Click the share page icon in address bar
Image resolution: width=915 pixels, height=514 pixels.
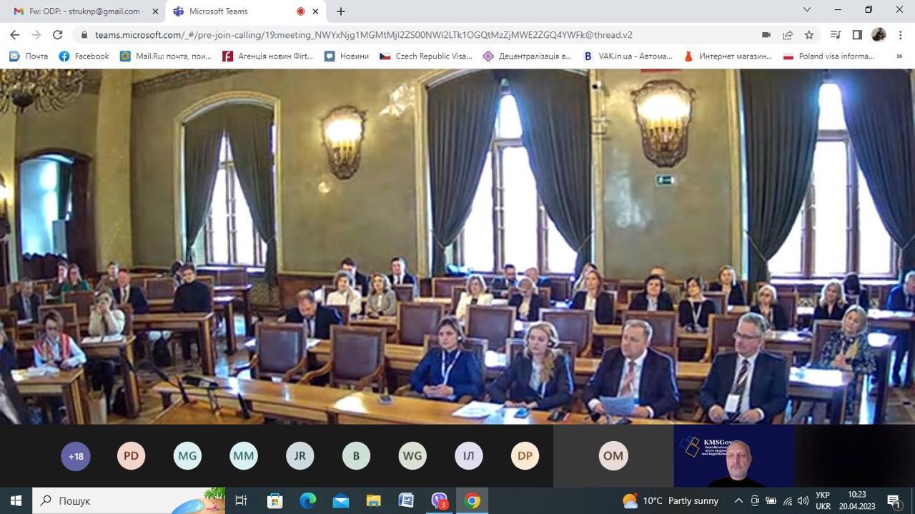click(x=788, y=34)
